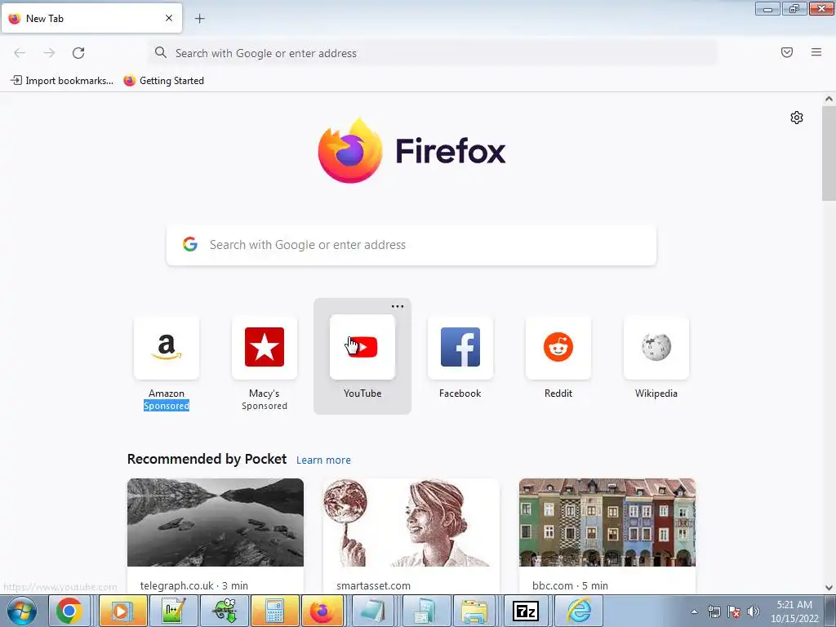Open the personalize new tab gear icon
Viewport: 836px width, 627px height.
pos(797,118)
